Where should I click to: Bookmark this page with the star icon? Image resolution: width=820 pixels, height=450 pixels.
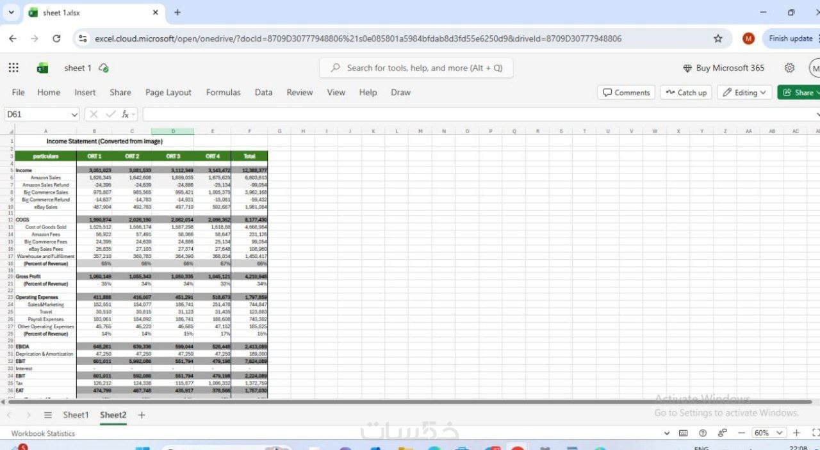pos(718,38)
